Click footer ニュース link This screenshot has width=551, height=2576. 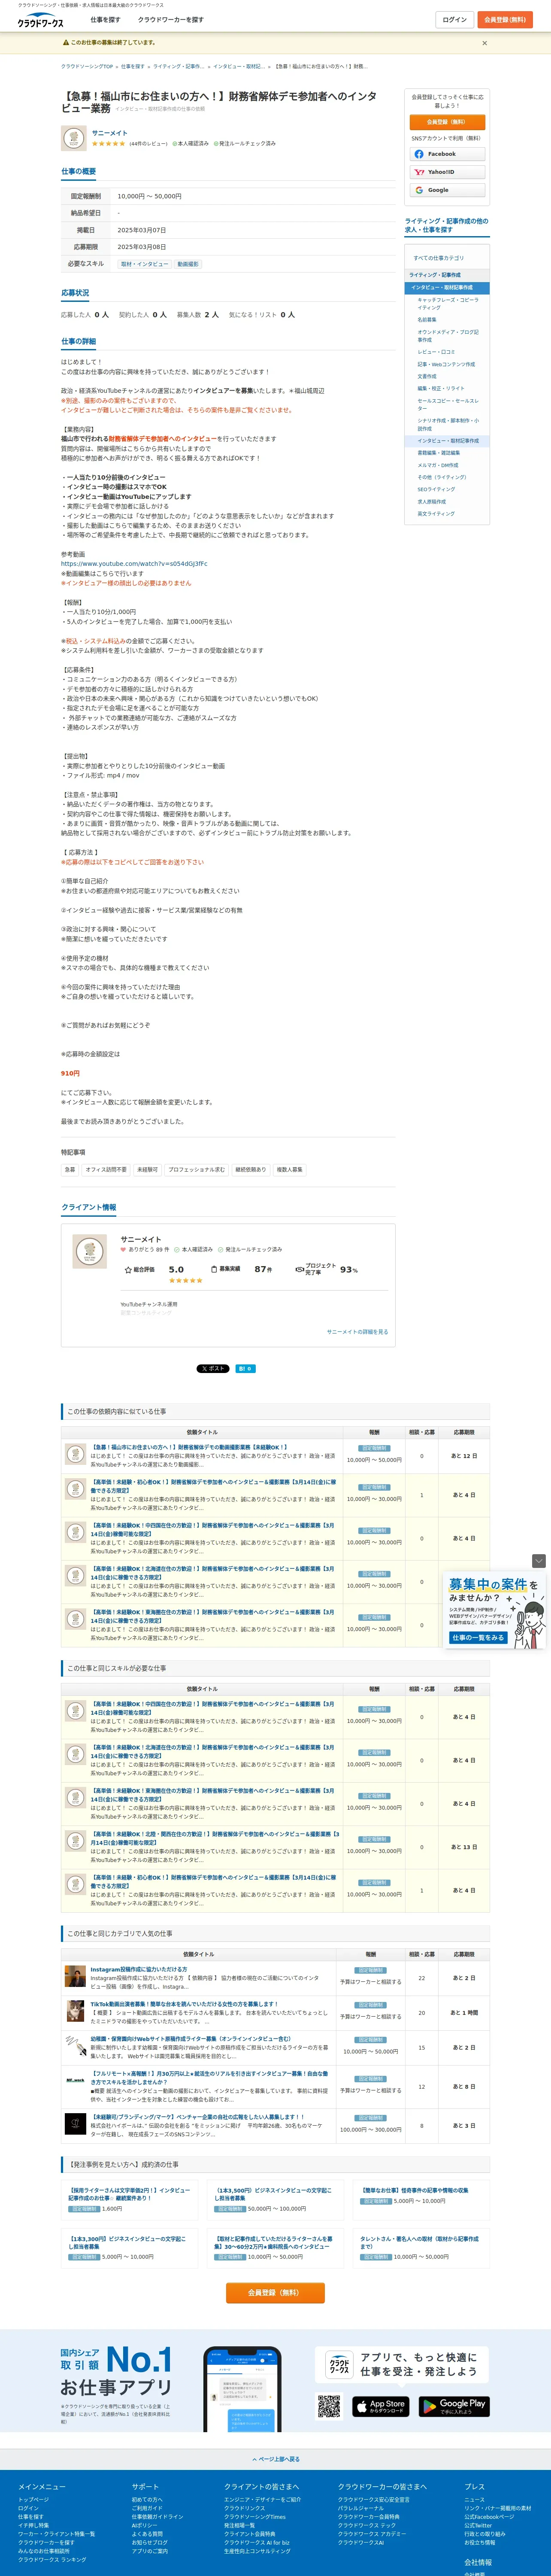tap(474, 2499)
